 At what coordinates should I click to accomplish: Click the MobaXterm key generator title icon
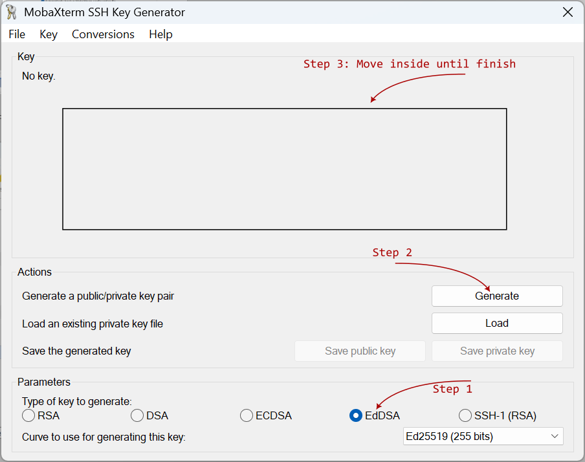point(11,12)
